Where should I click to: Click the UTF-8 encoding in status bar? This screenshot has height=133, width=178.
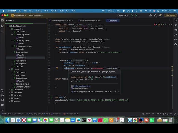click(x=158, y=114)
